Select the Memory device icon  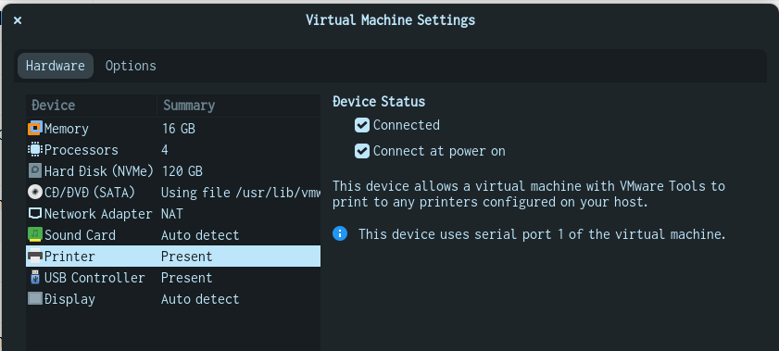35,129
